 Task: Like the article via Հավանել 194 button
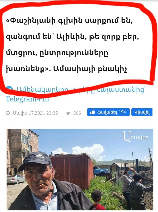[108, 112]
